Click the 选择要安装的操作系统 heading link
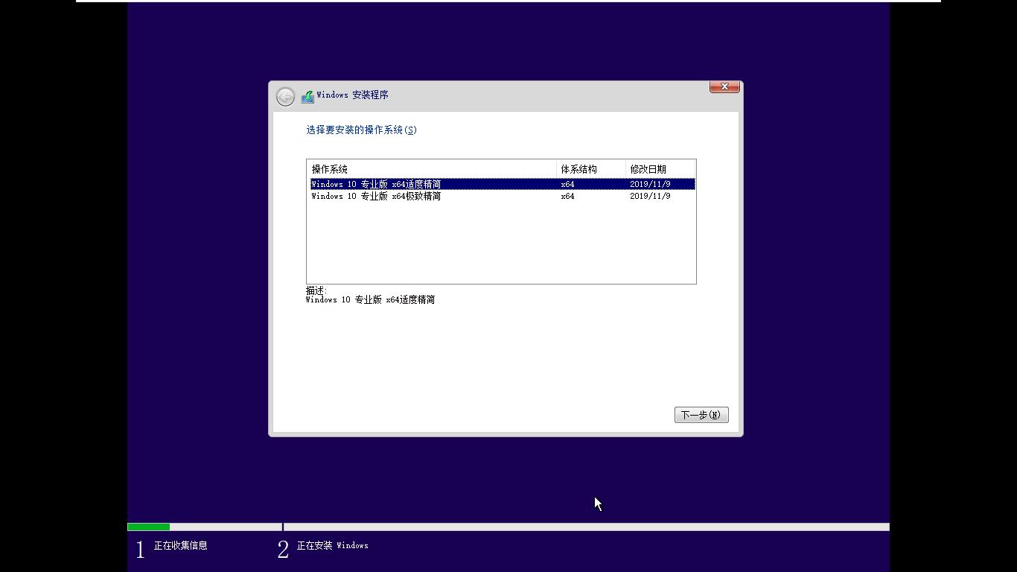The image size is (1017, 572). coord(360,130)
